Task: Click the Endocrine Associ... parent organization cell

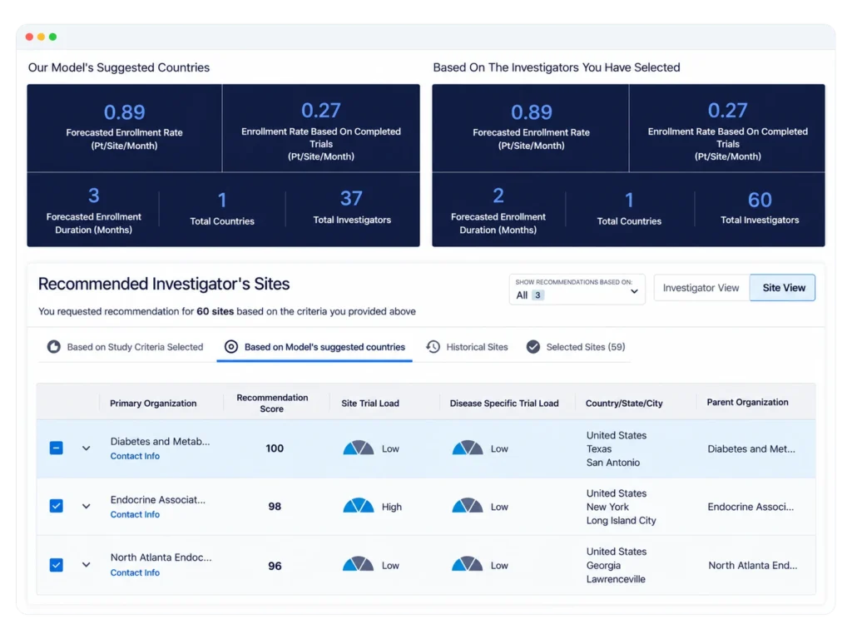Action: point(751,507)
